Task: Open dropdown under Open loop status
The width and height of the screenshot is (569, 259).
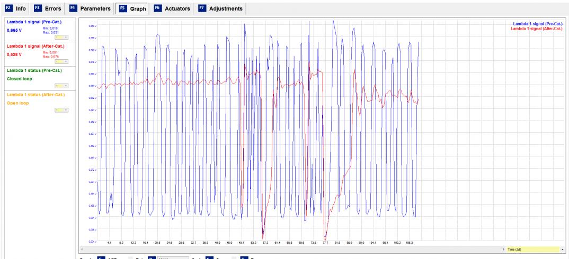Action: tap(61, 110)
